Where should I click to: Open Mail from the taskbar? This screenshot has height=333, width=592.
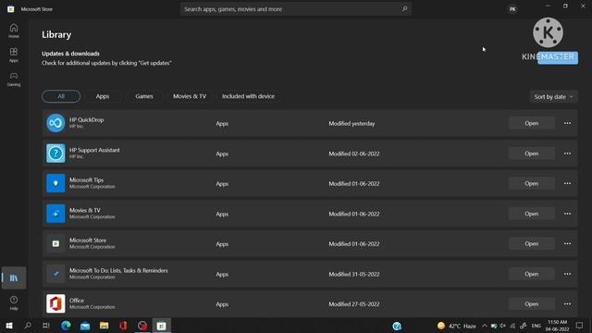point(85,326)
